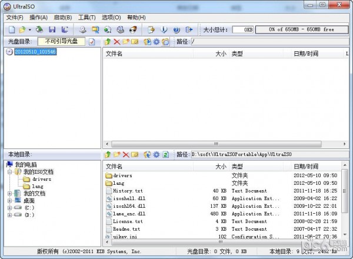
Task: Click the local path field D:\soft\UltraISOPortable
Action: point(270,154)
